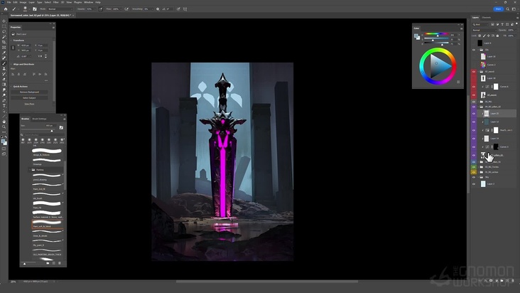
Task: Delete brush trash icon in Brushes panel
Action: (60, 263)
